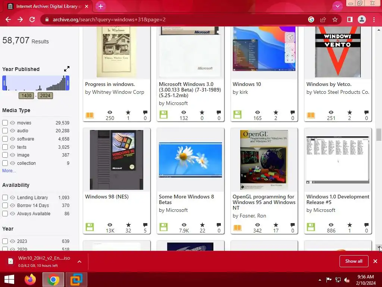Click the right year range slider handle
Viewport: 382px width, 287px height.
click(x=68, y=83)
